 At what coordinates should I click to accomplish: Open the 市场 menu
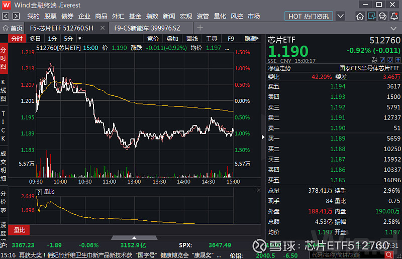(x=254, y=16)
